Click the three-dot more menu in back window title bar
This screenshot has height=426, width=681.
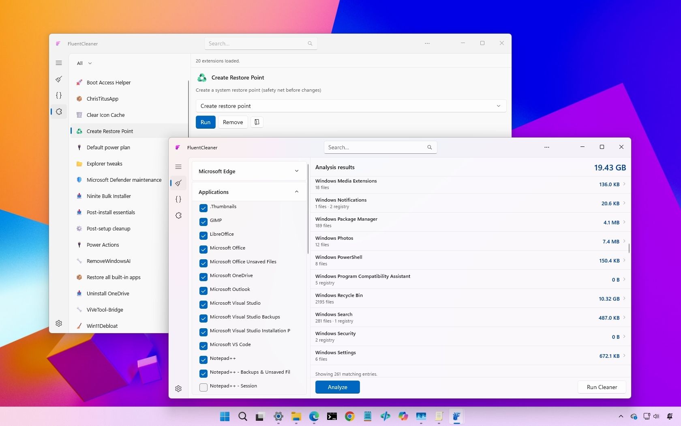click(427, 43)
